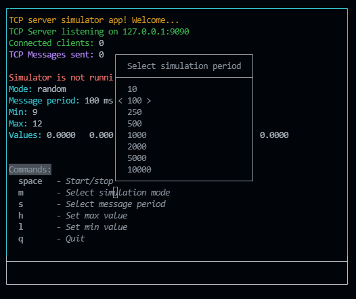Select the highlighted 100 period option
356x299 pixels.
[135, 101]
